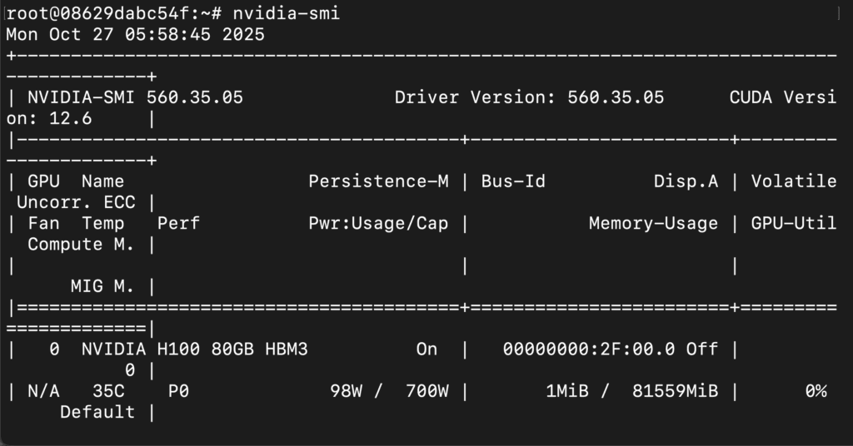853x446 pixels.
Task: Click the 35C temperature reading
Action: 103,391
